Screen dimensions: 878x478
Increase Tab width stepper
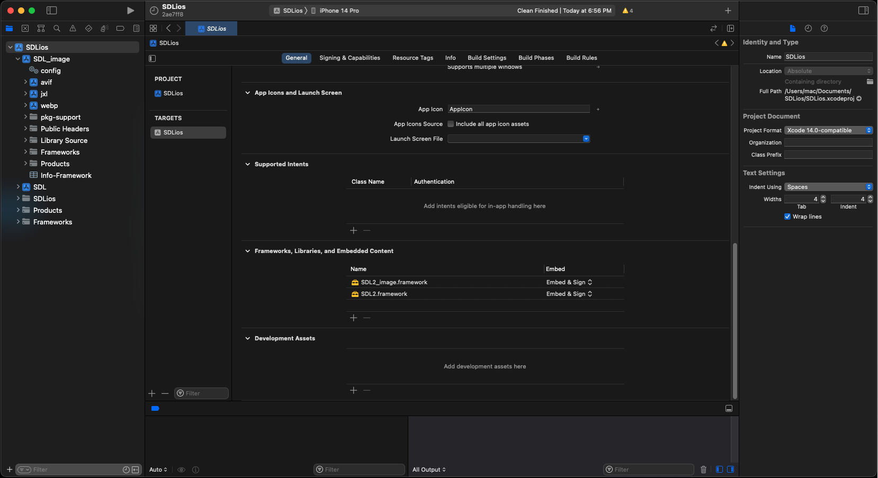823,197
